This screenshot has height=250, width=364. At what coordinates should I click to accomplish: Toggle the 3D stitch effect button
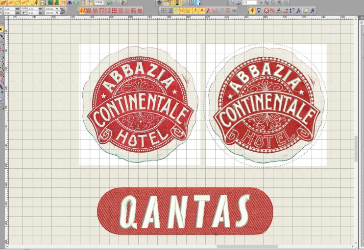(x=234, y=11)
